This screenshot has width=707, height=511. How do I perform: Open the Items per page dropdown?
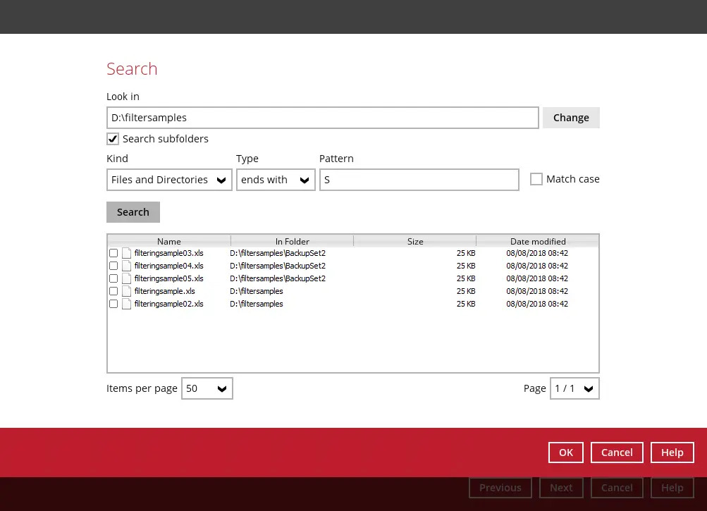(x=207, y=388)
